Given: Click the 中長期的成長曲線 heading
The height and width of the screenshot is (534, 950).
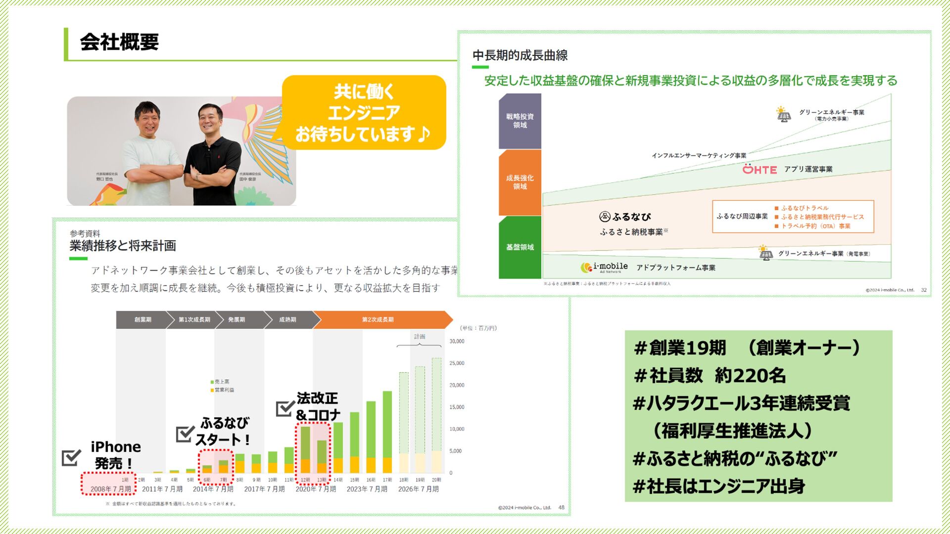Looking at the screenshot, I should (520, 55).
